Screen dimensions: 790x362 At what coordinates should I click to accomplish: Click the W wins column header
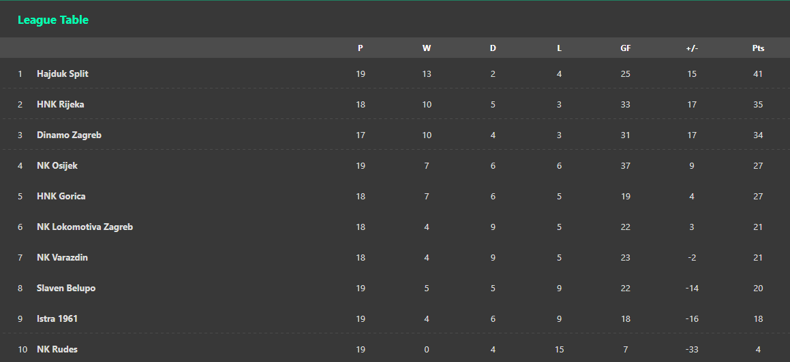427,48
